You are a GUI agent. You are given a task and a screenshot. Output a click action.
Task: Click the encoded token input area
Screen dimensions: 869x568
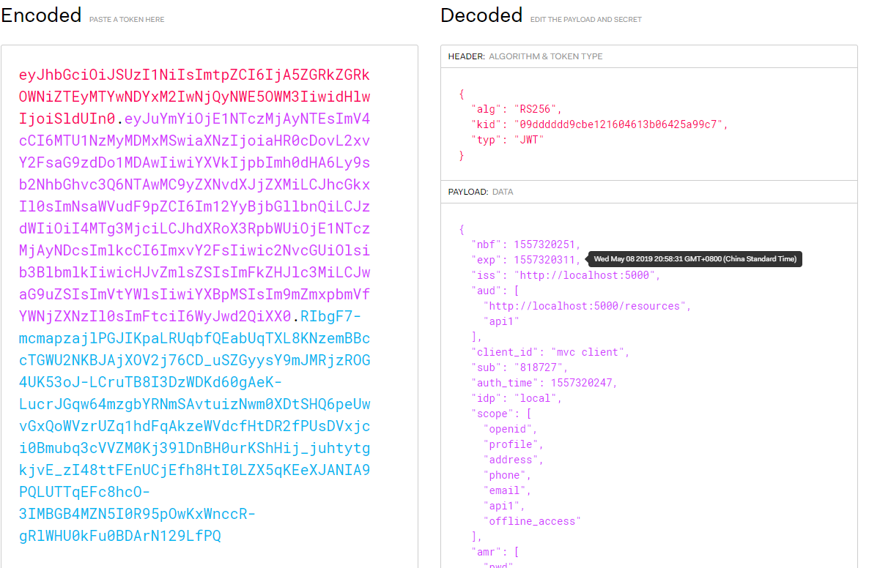coord(209,293)
